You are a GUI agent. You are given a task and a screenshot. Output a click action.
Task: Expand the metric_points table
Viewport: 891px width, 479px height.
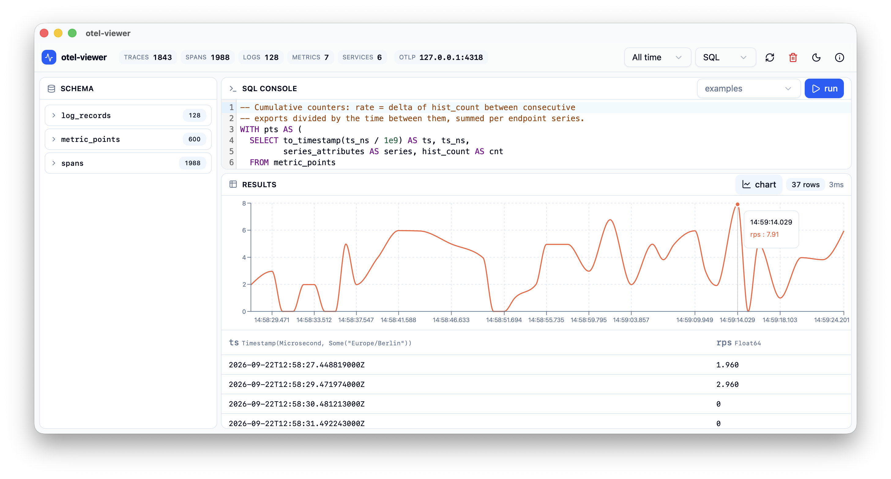(x=128, y=139)
